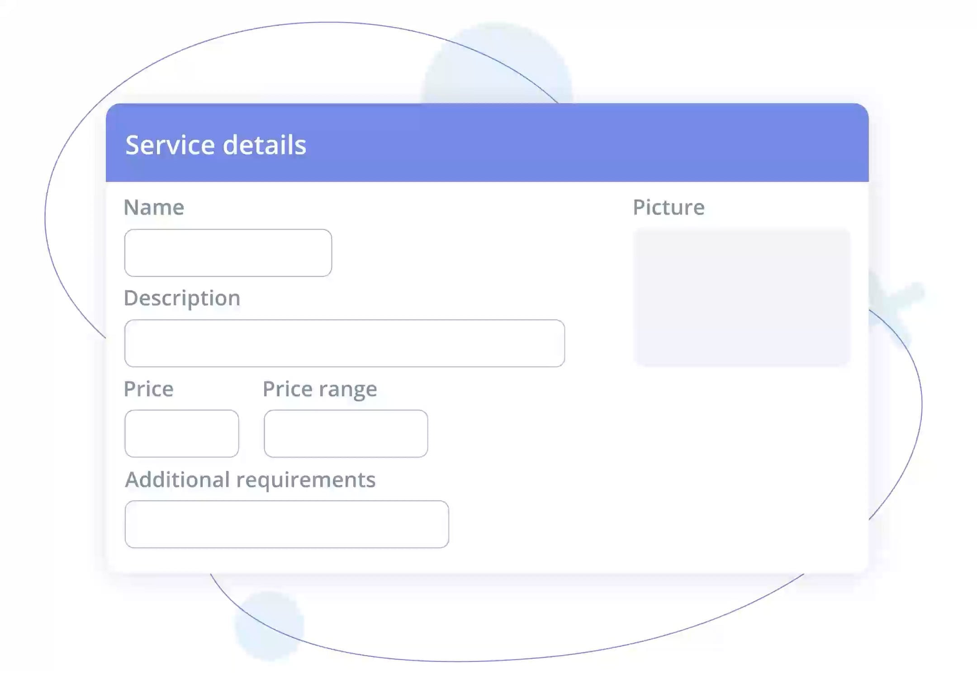Image resolution: width=977 pixels, height=675 pixels.
Task: Click the "Price" label text
Action: [x=148, y=389]
